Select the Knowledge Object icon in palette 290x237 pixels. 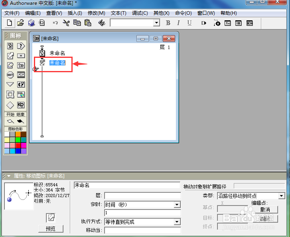[21, 105]
